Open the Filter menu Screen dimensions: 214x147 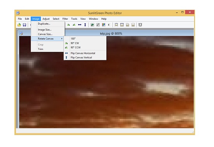click(65, 19)
